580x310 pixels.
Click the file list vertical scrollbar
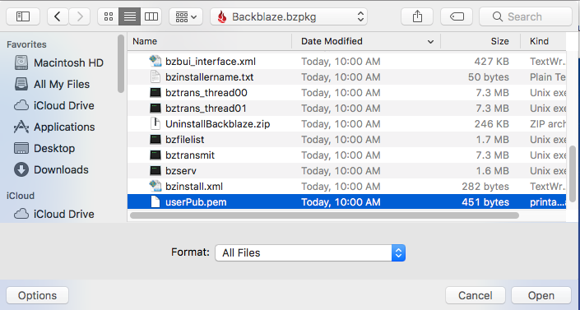coord(573,174)
